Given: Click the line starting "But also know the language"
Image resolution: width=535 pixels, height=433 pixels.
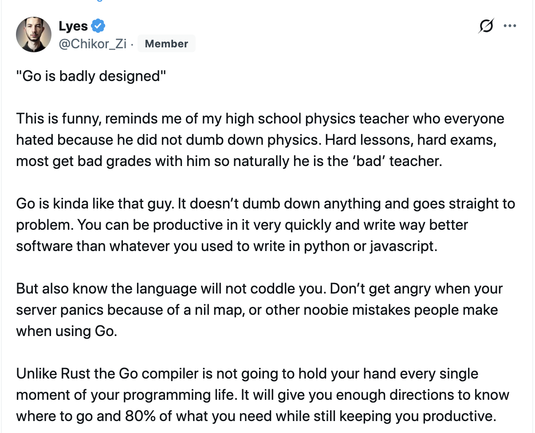Looking at the screenshot, I should point(260,289).
